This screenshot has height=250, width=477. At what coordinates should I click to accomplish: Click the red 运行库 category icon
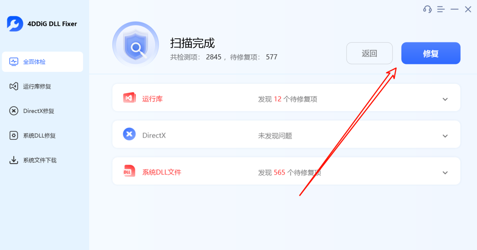pyautogui.click(x=129, y=98)
